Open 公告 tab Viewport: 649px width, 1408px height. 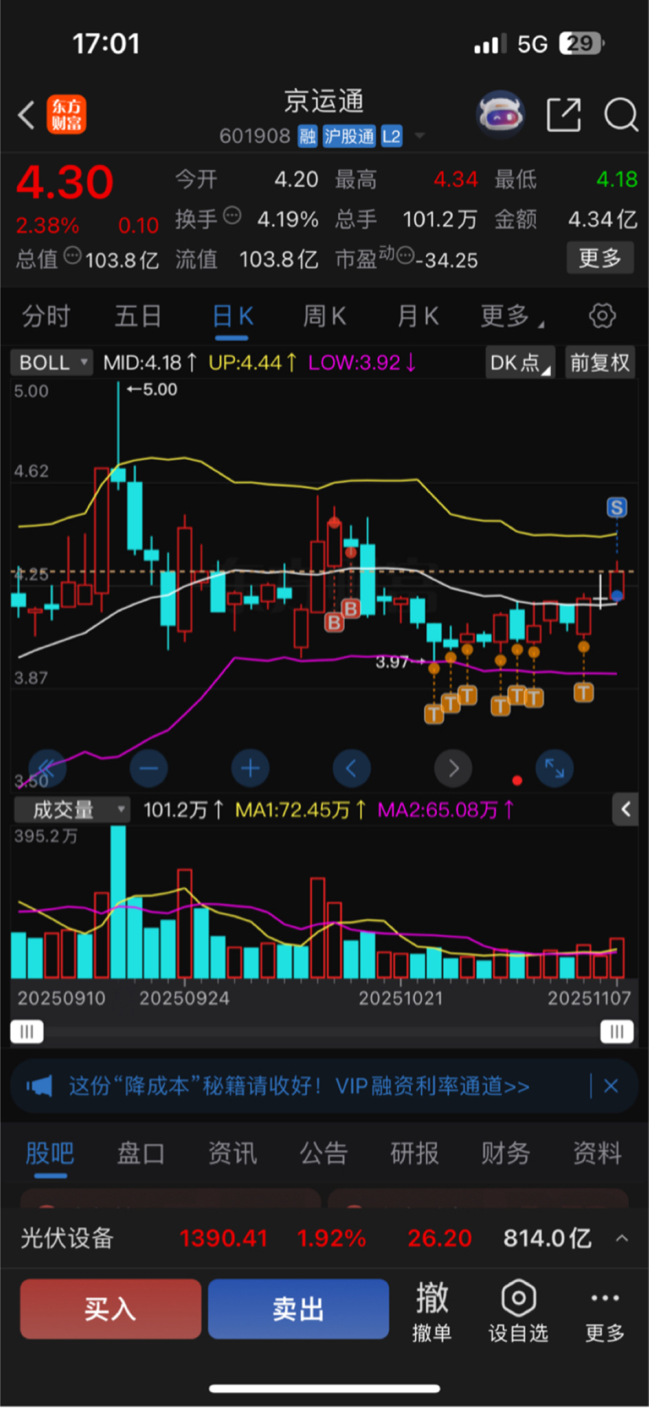coord(324,1153)
